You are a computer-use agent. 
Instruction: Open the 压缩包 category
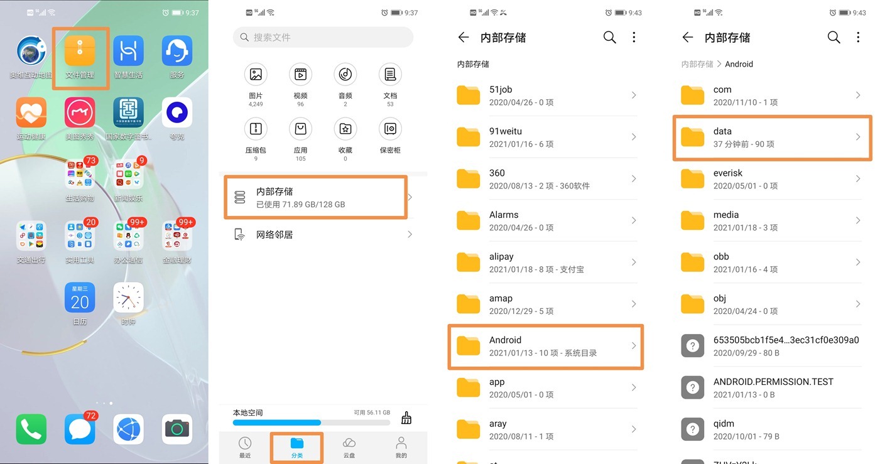coord(256,130)
